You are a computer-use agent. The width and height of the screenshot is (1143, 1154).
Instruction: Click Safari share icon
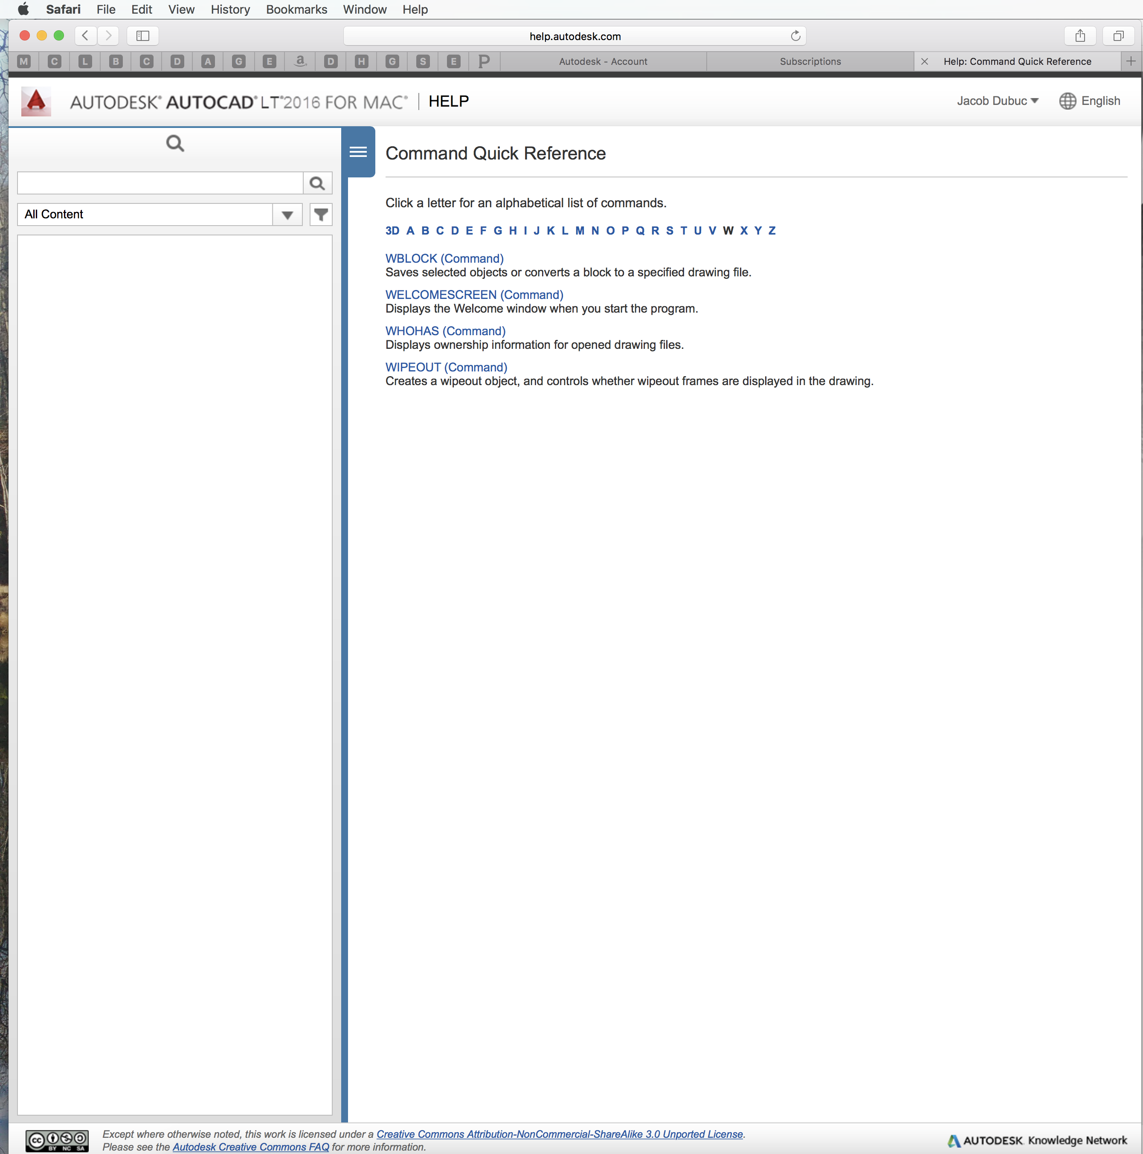[x=1080, y=36]
